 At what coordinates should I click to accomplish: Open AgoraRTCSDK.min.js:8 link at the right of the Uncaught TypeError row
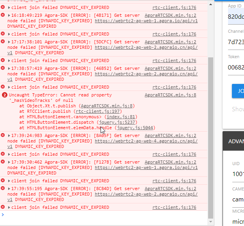(x=170, y=95)
